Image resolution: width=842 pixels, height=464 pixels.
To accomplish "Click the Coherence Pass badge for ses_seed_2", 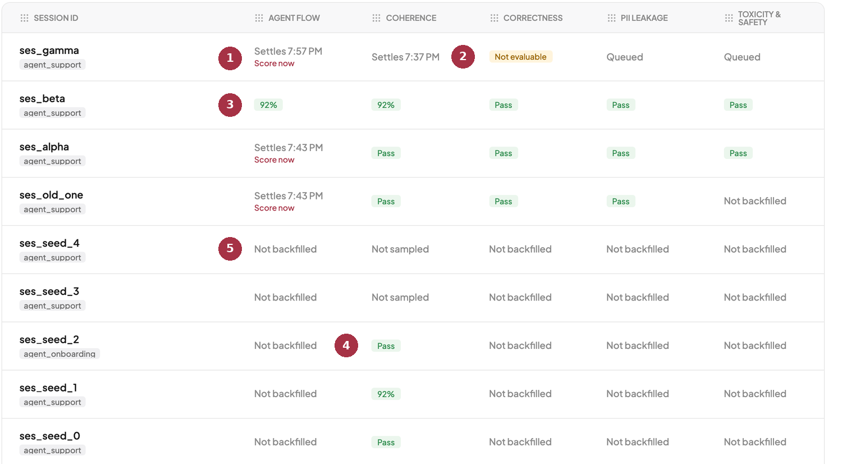I will tap(386, 346).
